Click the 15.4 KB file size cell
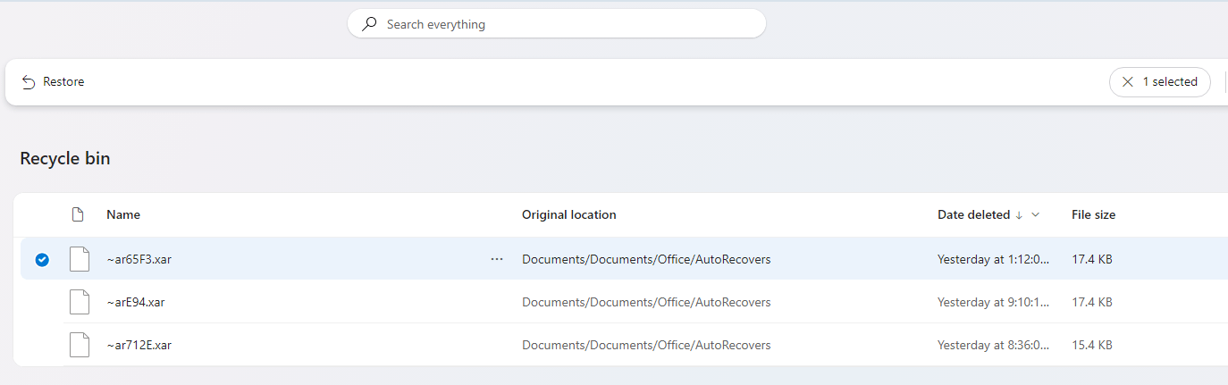The width and height of the screenshot is (1228, 385). (1091, 345)
